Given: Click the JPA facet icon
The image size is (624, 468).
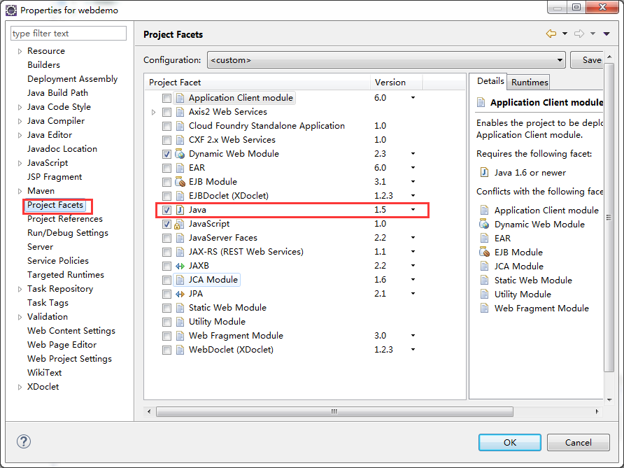Looking at the screenshot, I should pyautogui.click(x=180, y=294).
